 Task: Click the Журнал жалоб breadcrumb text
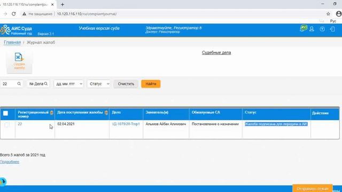pyautogui.click(x=41, y=43)
